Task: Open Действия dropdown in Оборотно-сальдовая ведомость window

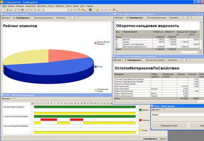Action: (119, 18)
